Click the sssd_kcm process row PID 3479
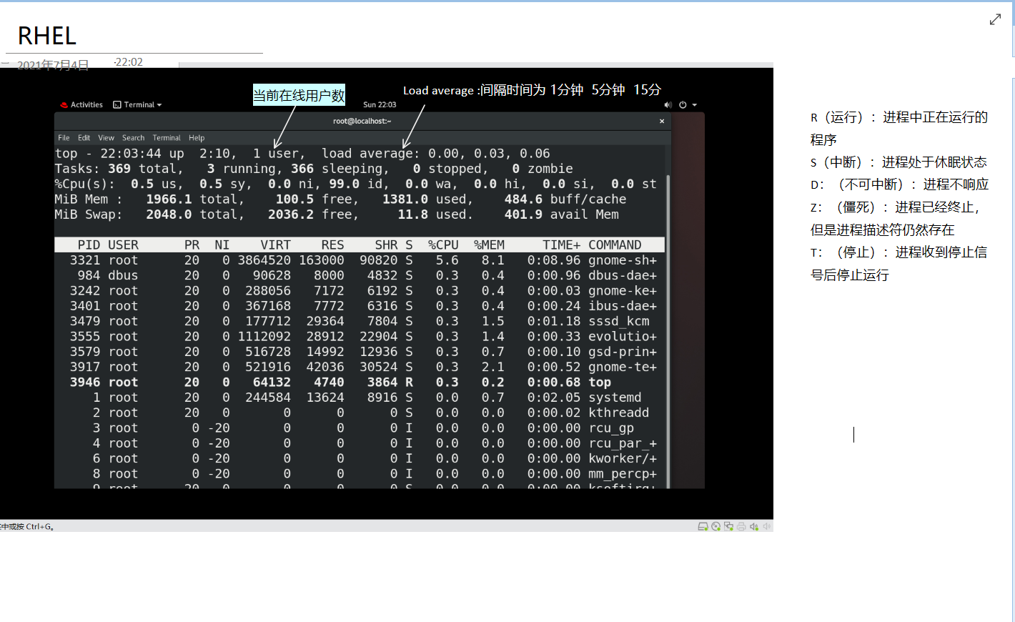Screen dimensions: 1015x622 [x=360, y=321]
